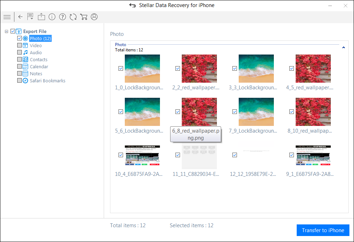Uncheck the 2_2_red_wallpaper photo checkbox
Viewport: 354px width, 242px height.
(x=178, y=69)
